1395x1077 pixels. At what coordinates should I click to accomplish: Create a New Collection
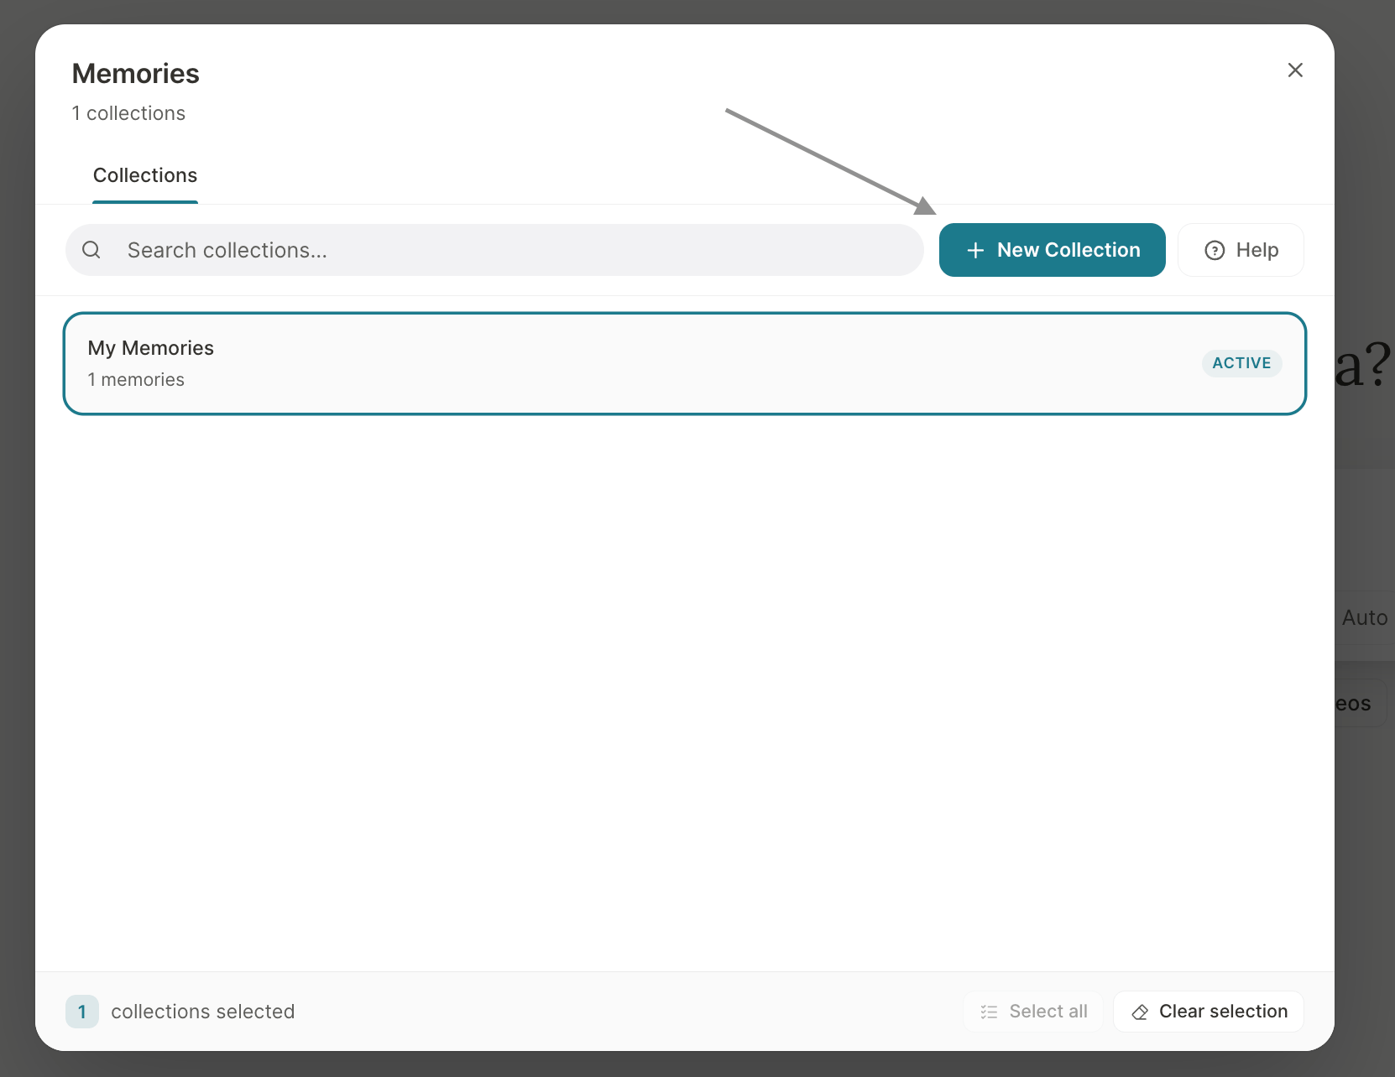click(1052, 250)
